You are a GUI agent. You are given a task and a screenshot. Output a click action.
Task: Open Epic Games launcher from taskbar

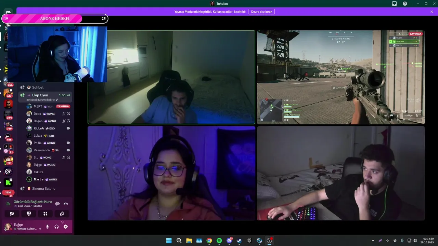tap(249, 241)
